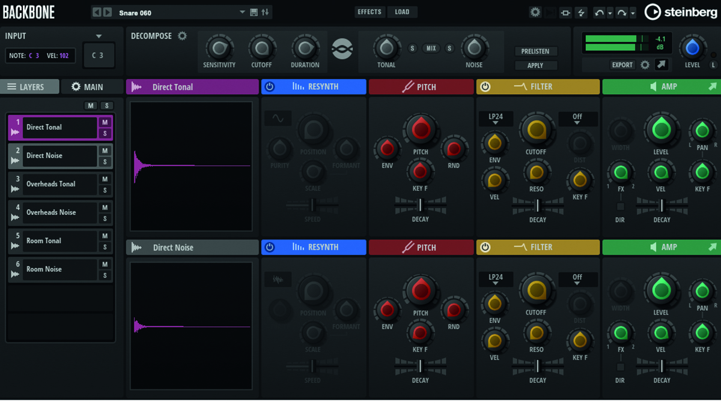Click the Direct Tonal sample header icon

coord(136,87)
